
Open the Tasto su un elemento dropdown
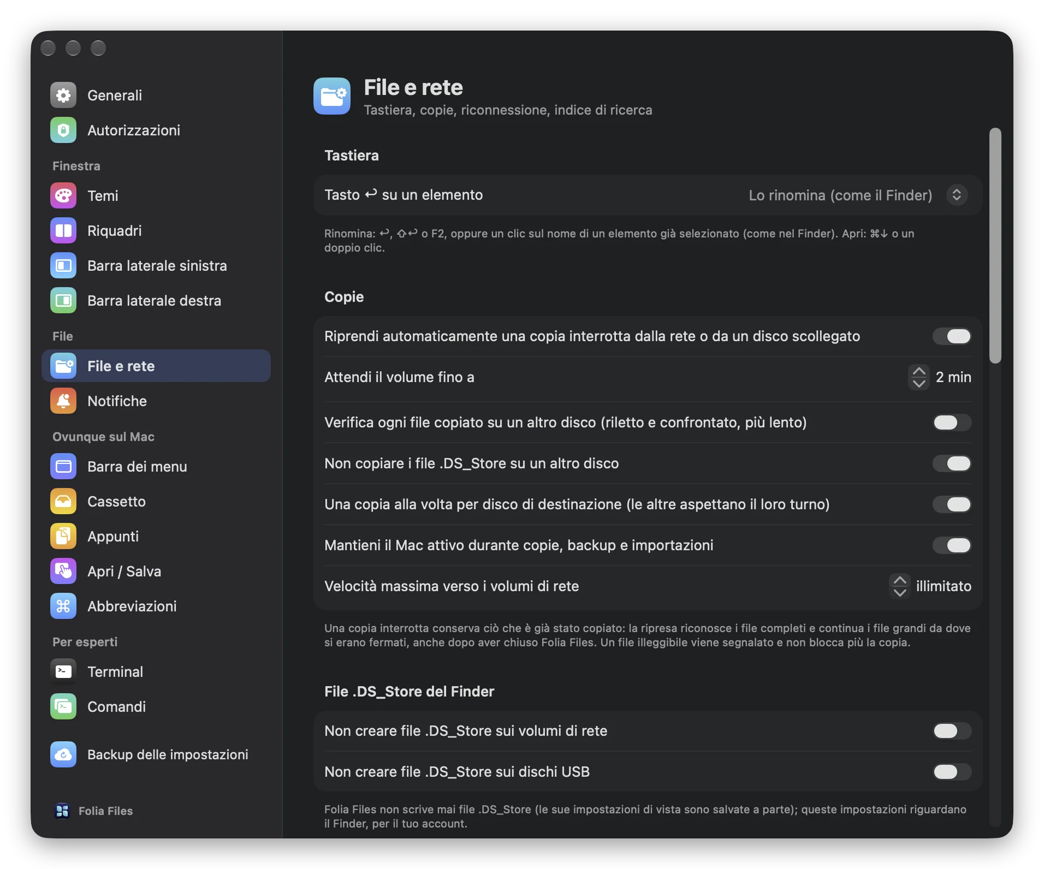click(x=957, y=195)
